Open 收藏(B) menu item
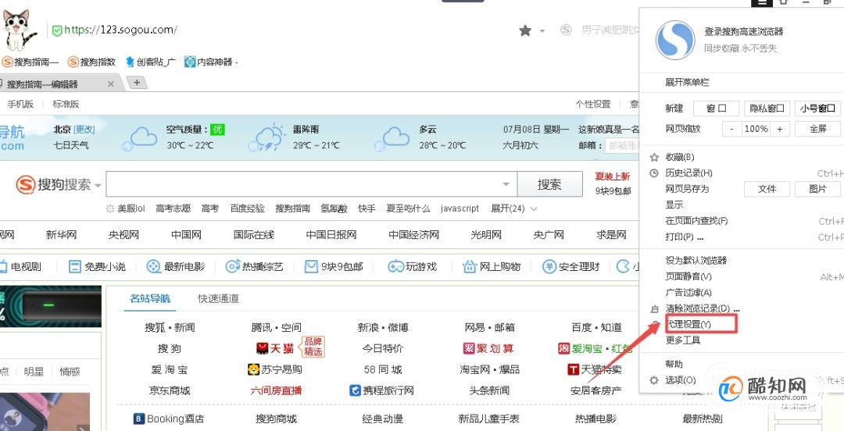This screenshot has width=844, height=431. (x=680, y=157)
